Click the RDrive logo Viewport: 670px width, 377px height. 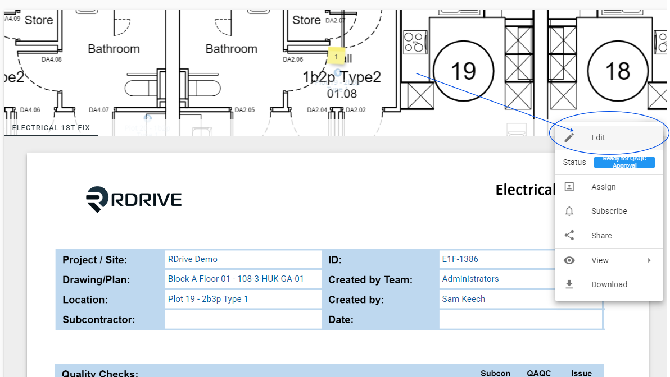pos(134,199)
